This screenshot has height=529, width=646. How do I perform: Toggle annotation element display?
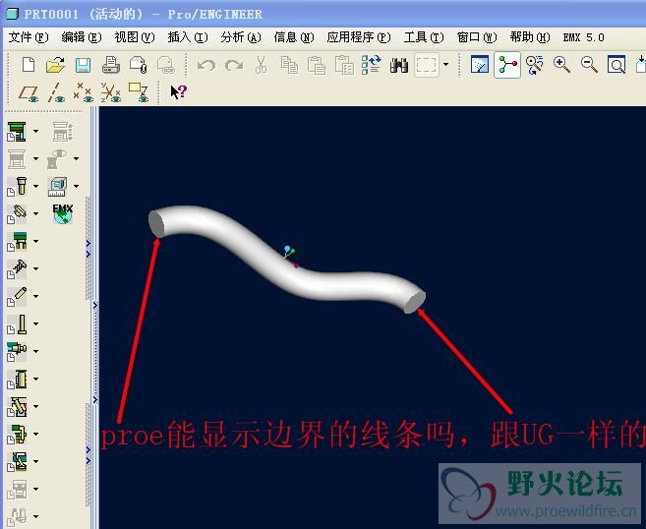point(138,92)
